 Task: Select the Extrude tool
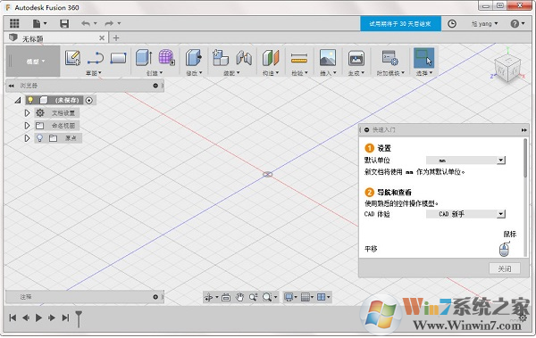pyautogui.click(x=144, y=57)
